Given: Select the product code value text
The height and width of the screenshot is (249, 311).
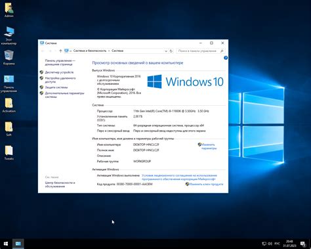Looking at the screenshot, I should click(x=135, y=184).
